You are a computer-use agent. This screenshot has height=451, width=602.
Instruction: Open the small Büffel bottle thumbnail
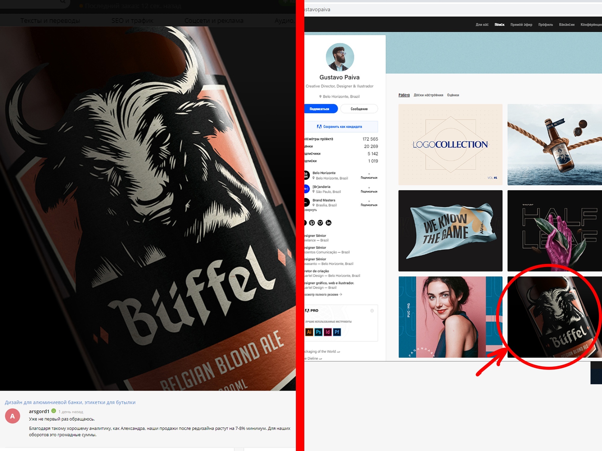click(x=554, y=317)
